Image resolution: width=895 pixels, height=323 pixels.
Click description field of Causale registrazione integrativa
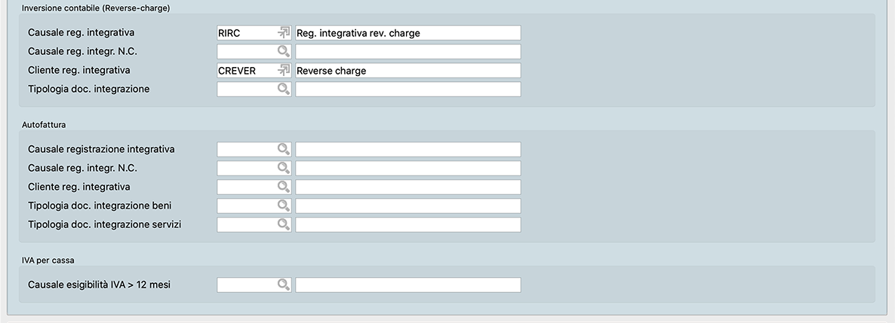click(408, 149)
